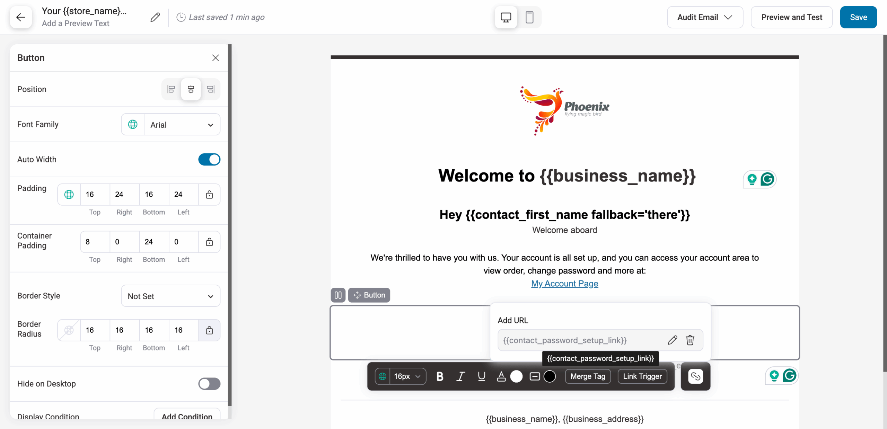Viewport: 887px width, 429px height.
Task: Delete the contact password setup link URL
Action: (690, 340)
